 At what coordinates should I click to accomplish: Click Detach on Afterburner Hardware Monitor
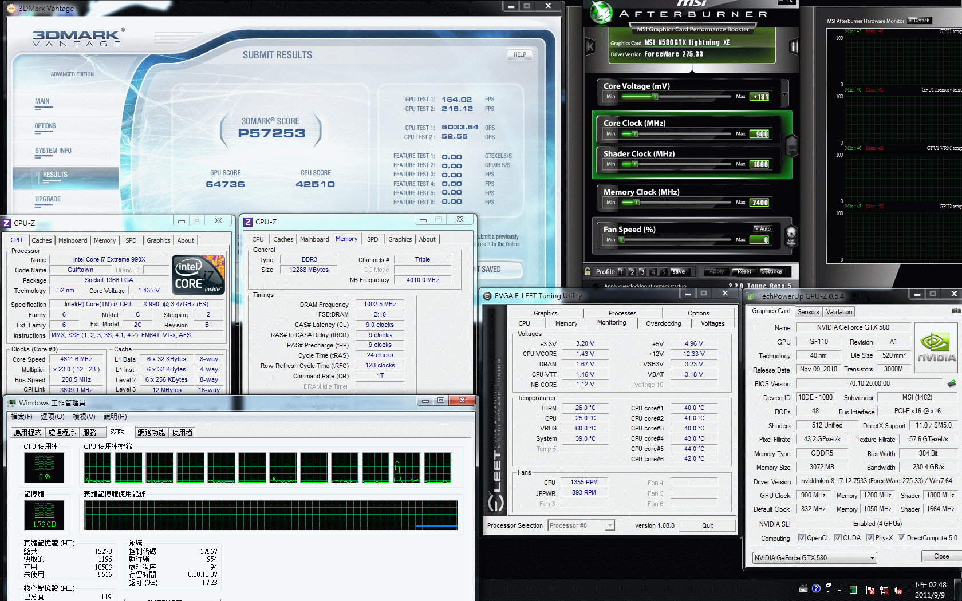[x=919, y=21]
